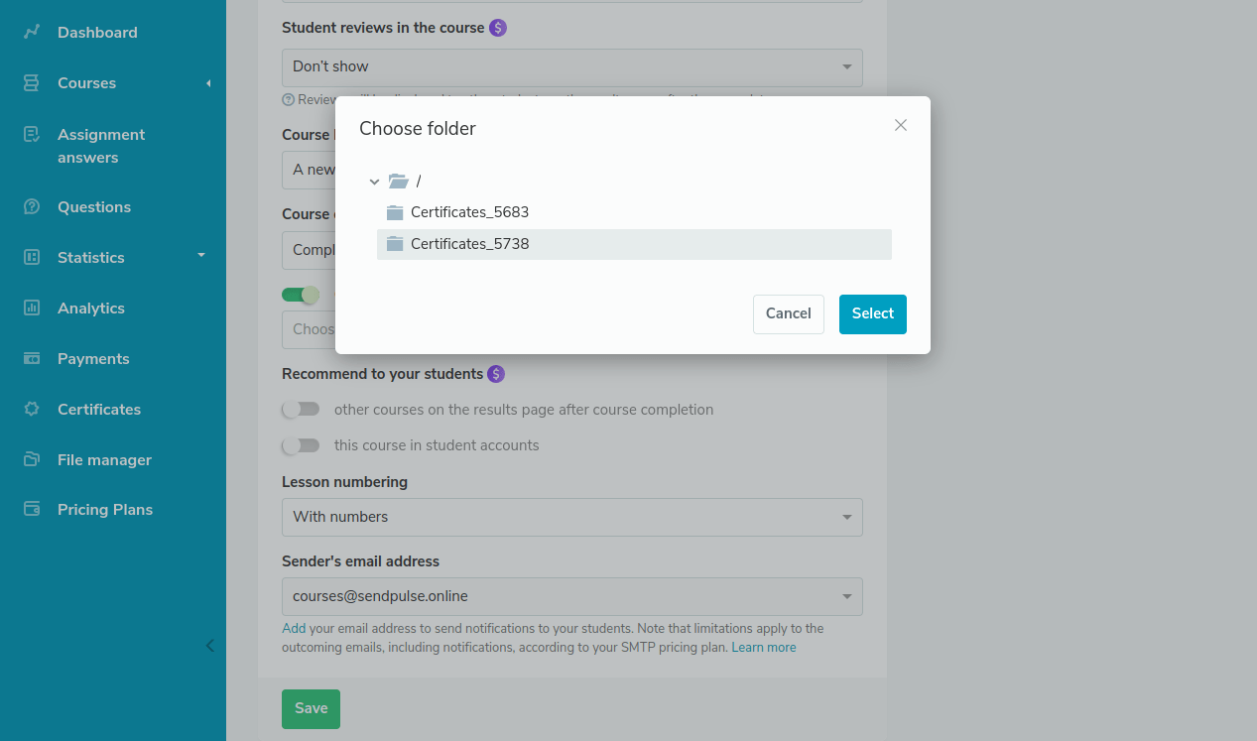
Task: Open the Sender's email address dropdown
Action: point(571,596)
